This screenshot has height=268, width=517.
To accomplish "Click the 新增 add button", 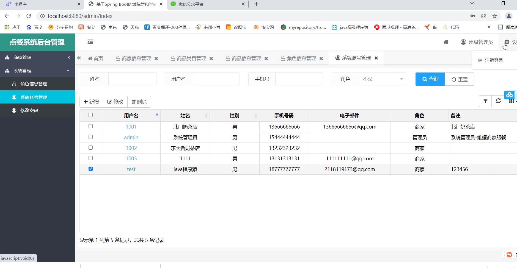I will [x=91, y=102].
